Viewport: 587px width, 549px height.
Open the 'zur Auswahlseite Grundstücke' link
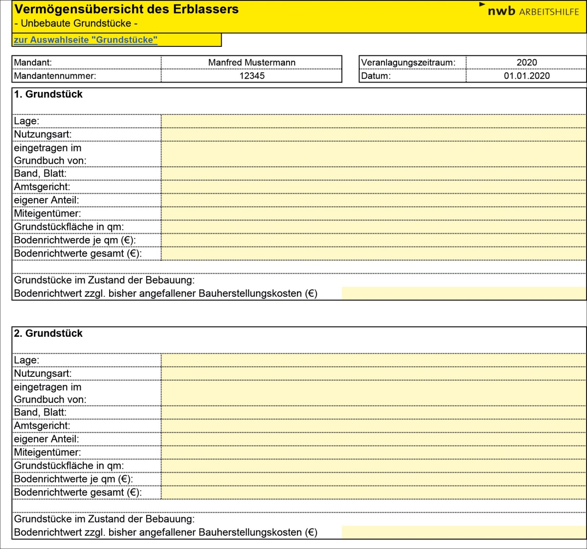tap(86, 40)
